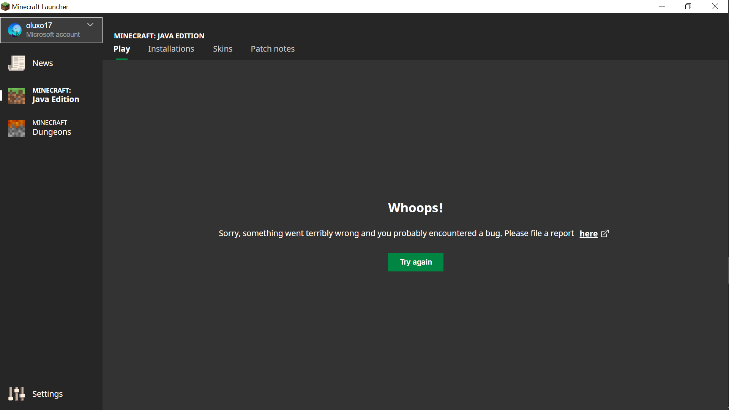The height and width of the screenshot is (410, 729).
Task: Select the Play tab
Action: pyautogui.click(x=121, y=49)
